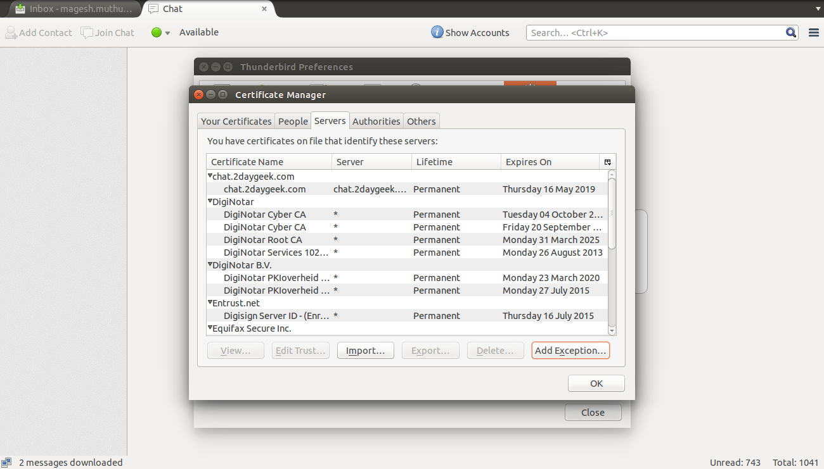Click Show Accounts info icon
824x469 pixels.
[x=437, y=32]
